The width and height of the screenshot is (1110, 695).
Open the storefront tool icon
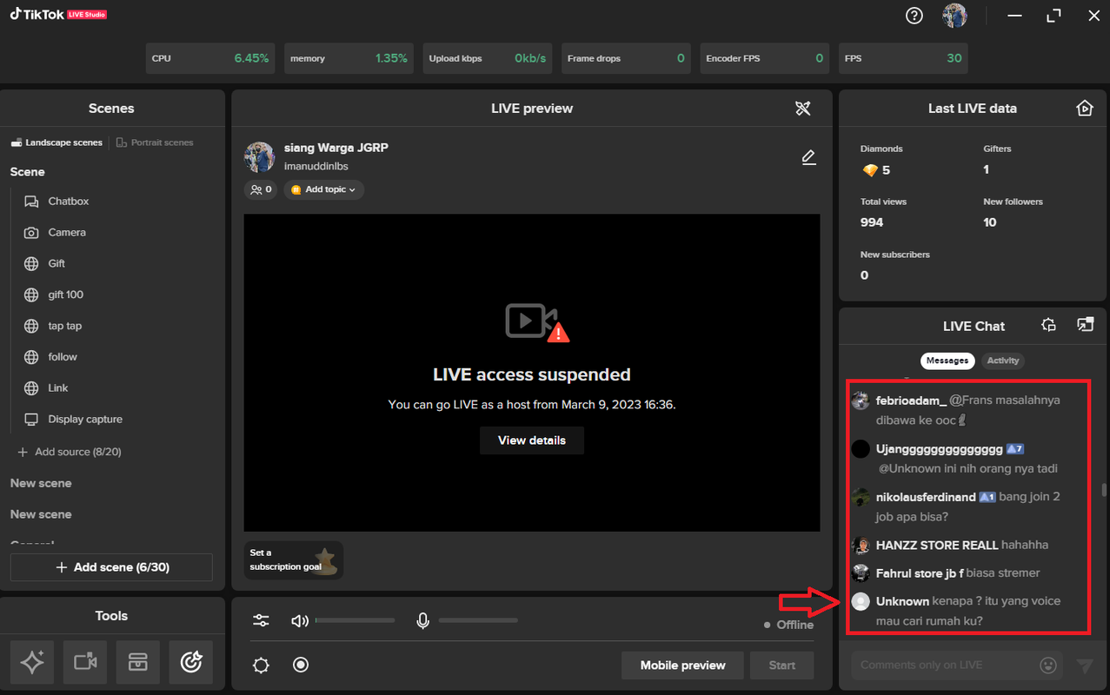[138, 663]
